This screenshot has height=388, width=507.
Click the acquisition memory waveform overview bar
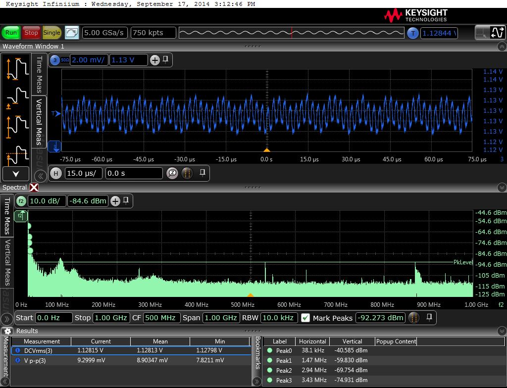291,33
